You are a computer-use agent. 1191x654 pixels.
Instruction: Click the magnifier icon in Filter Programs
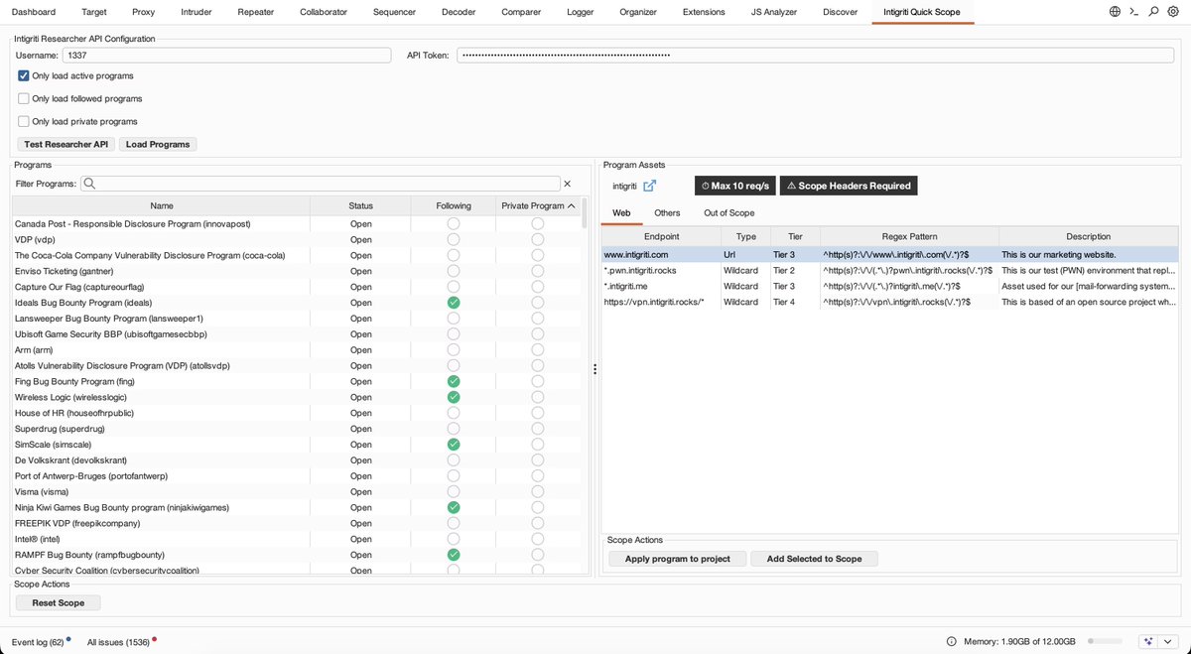(x=89, y=184)
